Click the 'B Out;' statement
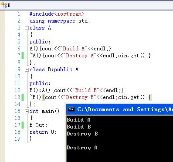Image resolution: width=173 pixels, height=162 pixels. coord(38,125)
